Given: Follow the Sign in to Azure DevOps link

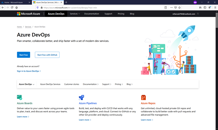Looking at the screenshot, I should tap(29, 71).
